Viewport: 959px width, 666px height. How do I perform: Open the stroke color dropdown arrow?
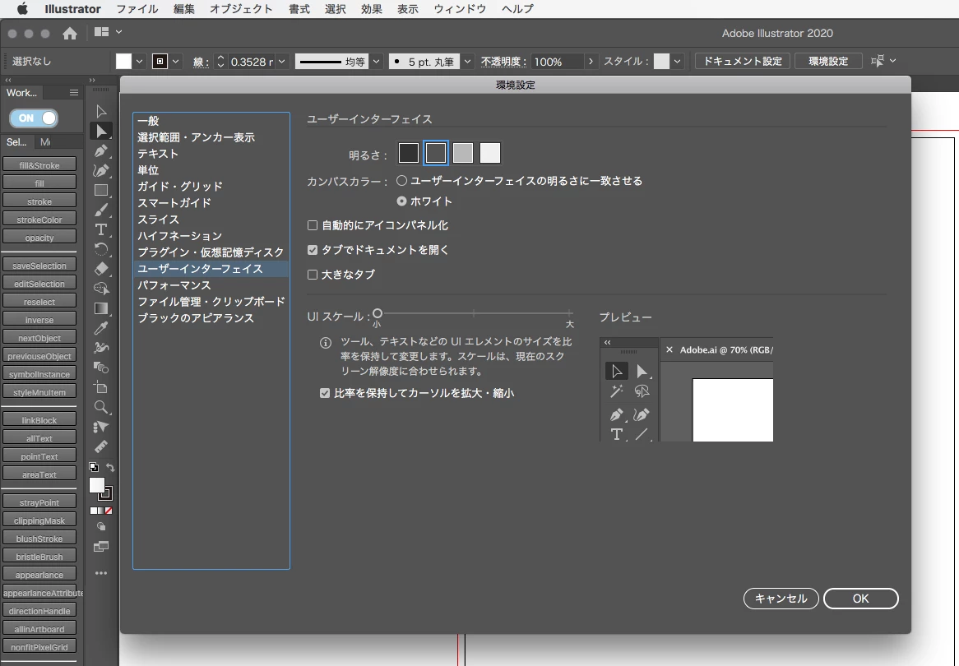click(176, 61)
